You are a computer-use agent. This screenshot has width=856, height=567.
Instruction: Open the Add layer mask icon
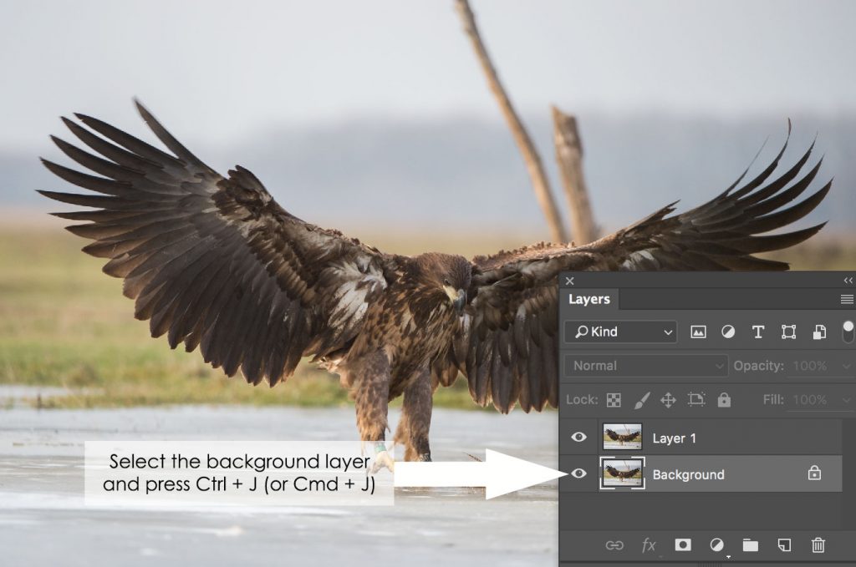[x=682, y=545]
